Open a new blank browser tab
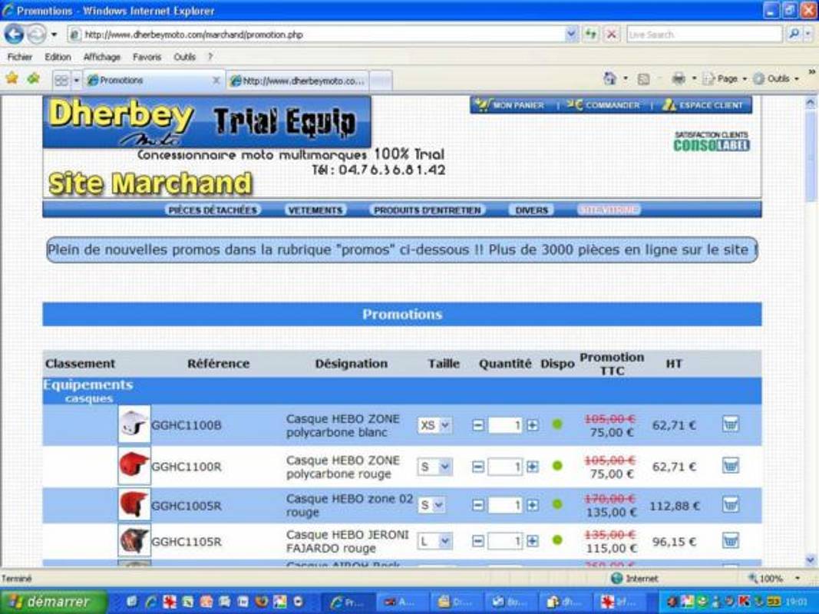 [x=381, y=81]
